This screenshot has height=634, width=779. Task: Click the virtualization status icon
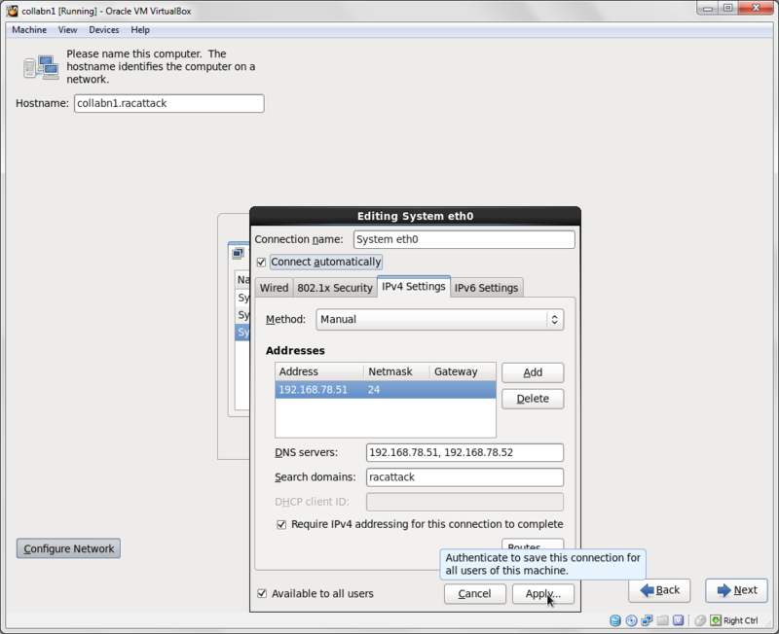tap(678, 620)
